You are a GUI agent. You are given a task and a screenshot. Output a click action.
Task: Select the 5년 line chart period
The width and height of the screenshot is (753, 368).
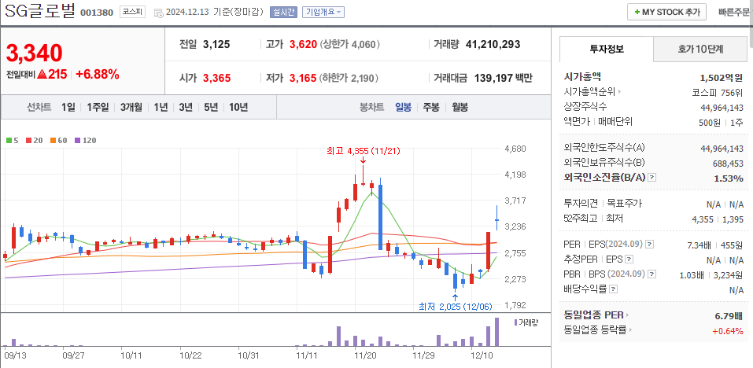point(211,107)
